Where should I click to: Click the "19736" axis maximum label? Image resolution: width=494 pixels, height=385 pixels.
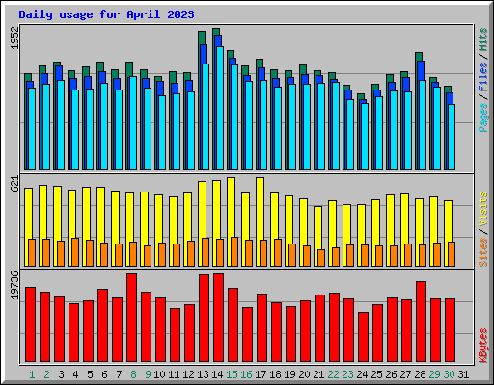[15, 286]
